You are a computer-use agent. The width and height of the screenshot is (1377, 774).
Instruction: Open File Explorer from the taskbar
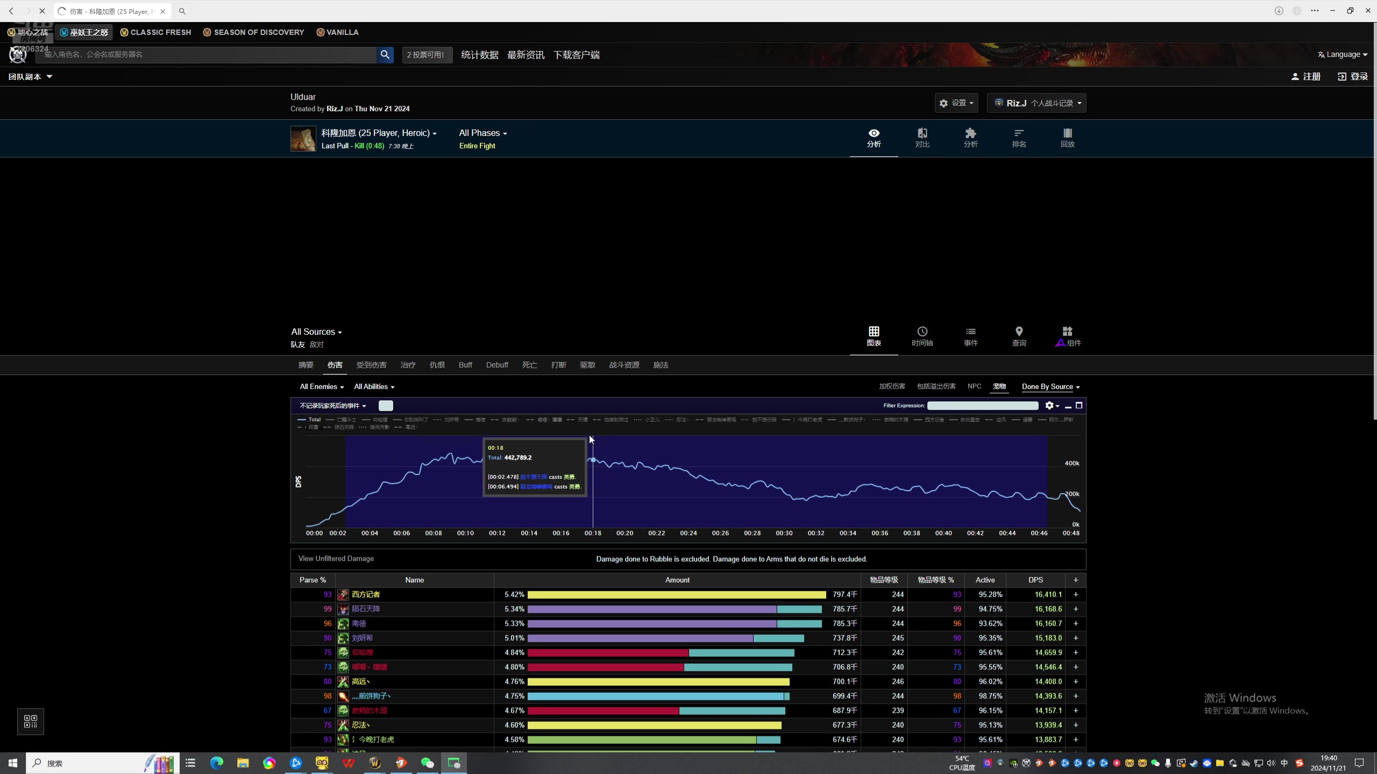click(243, 763)
